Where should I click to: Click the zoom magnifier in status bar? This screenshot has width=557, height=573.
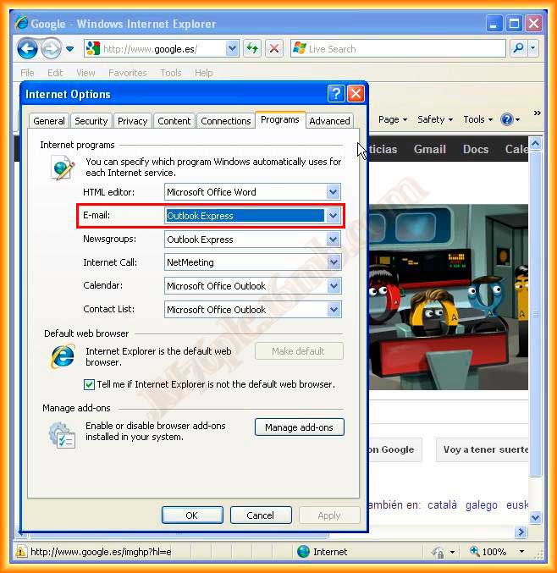pyautogui.click(x=475, y=552)
